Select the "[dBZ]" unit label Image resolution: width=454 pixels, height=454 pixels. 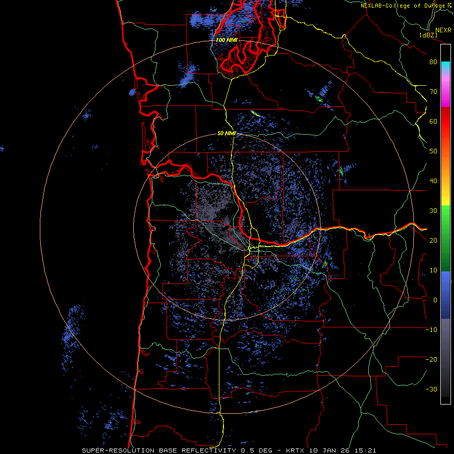pos(429,35)
